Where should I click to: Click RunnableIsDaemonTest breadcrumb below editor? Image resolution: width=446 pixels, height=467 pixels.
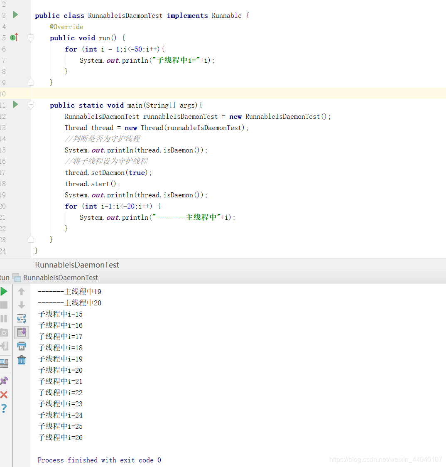pos(77,265)
